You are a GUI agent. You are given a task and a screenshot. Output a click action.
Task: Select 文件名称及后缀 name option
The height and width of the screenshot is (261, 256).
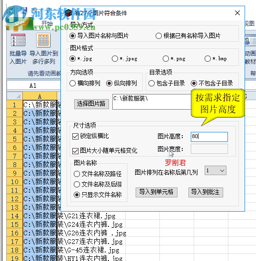(x=98, y=185)
